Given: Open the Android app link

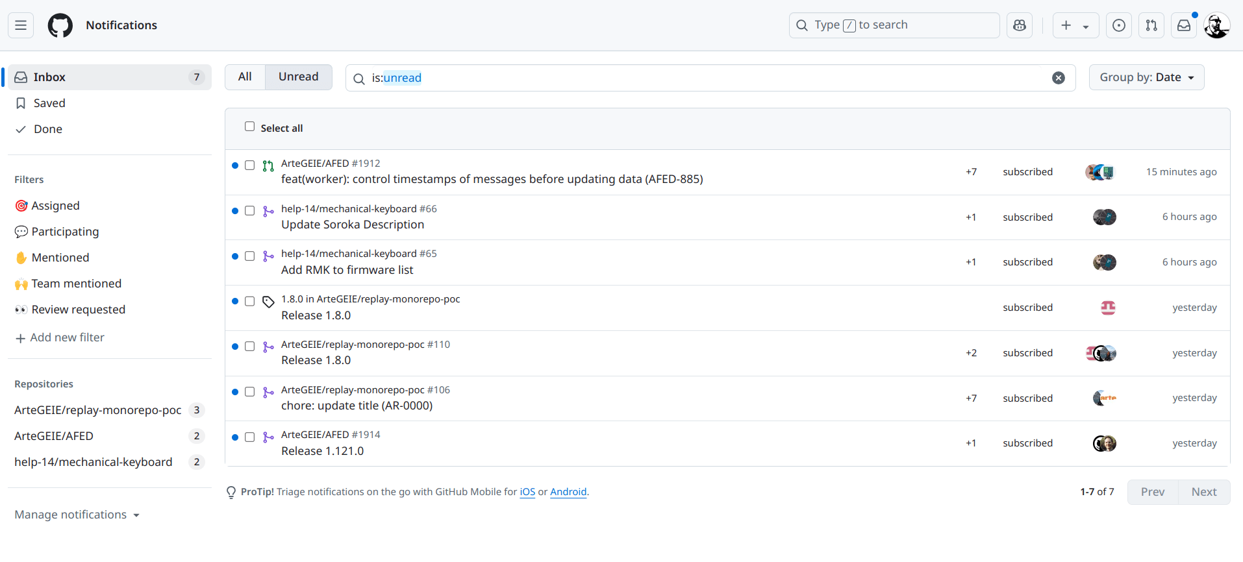Looking at the screenshot, I should 568,492.
